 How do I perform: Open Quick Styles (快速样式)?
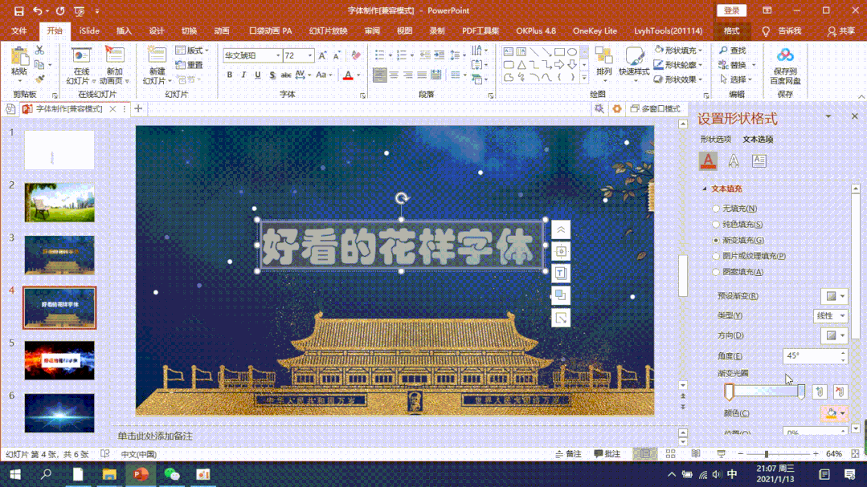pos(634,61)
